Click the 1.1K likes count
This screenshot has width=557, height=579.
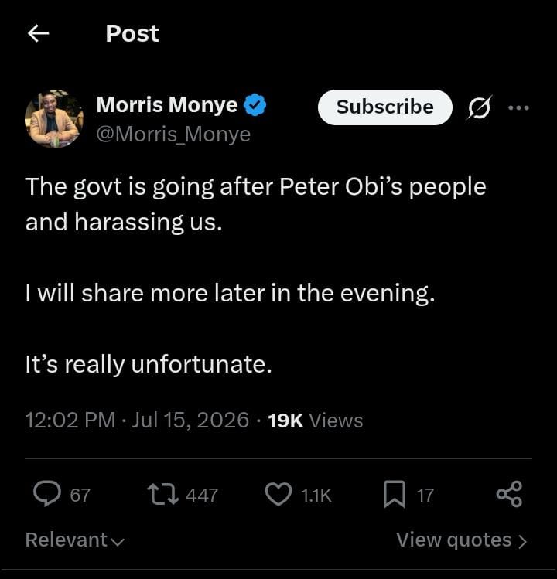pos(316,496)
